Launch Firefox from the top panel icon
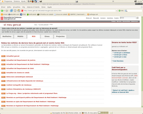 pos(33,1)
